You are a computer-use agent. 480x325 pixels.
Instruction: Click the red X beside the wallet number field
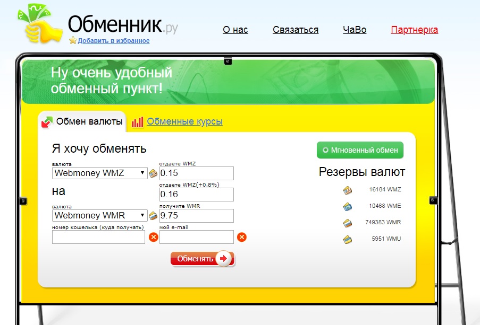(154, 237)
